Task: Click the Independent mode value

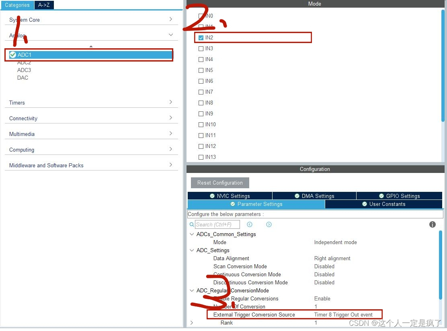Action: (336, 242)
